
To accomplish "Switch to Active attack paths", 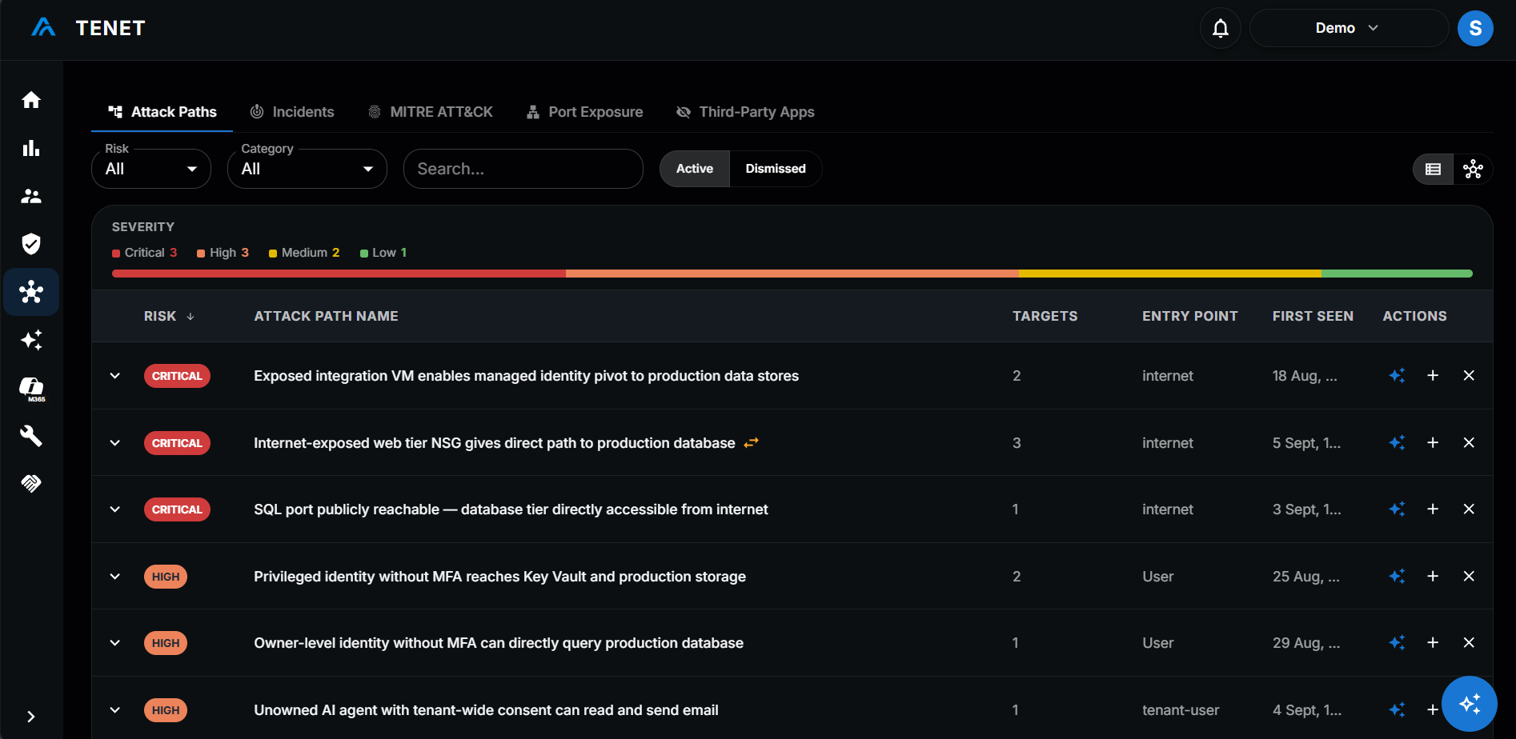I will point(694,169).
